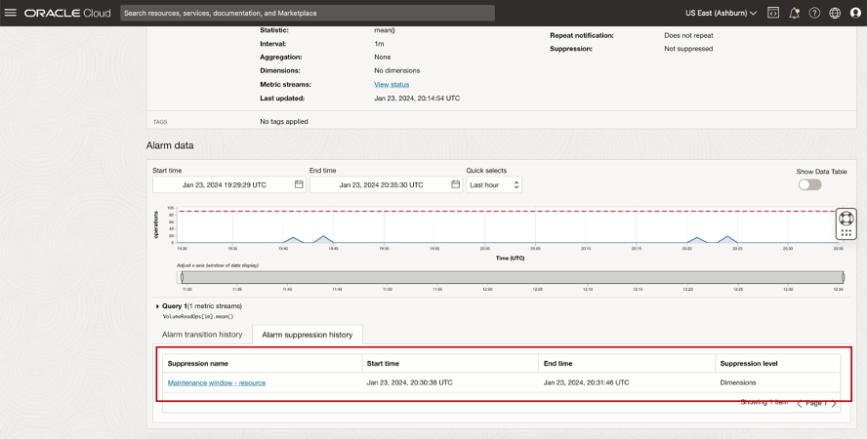
Task: Open Start time calendar picker icon
Action: click(299, 184)
